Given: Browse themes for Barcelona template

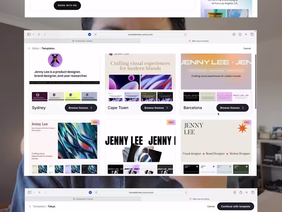Looking at the screenshot, I should click(x=232, y=108).
